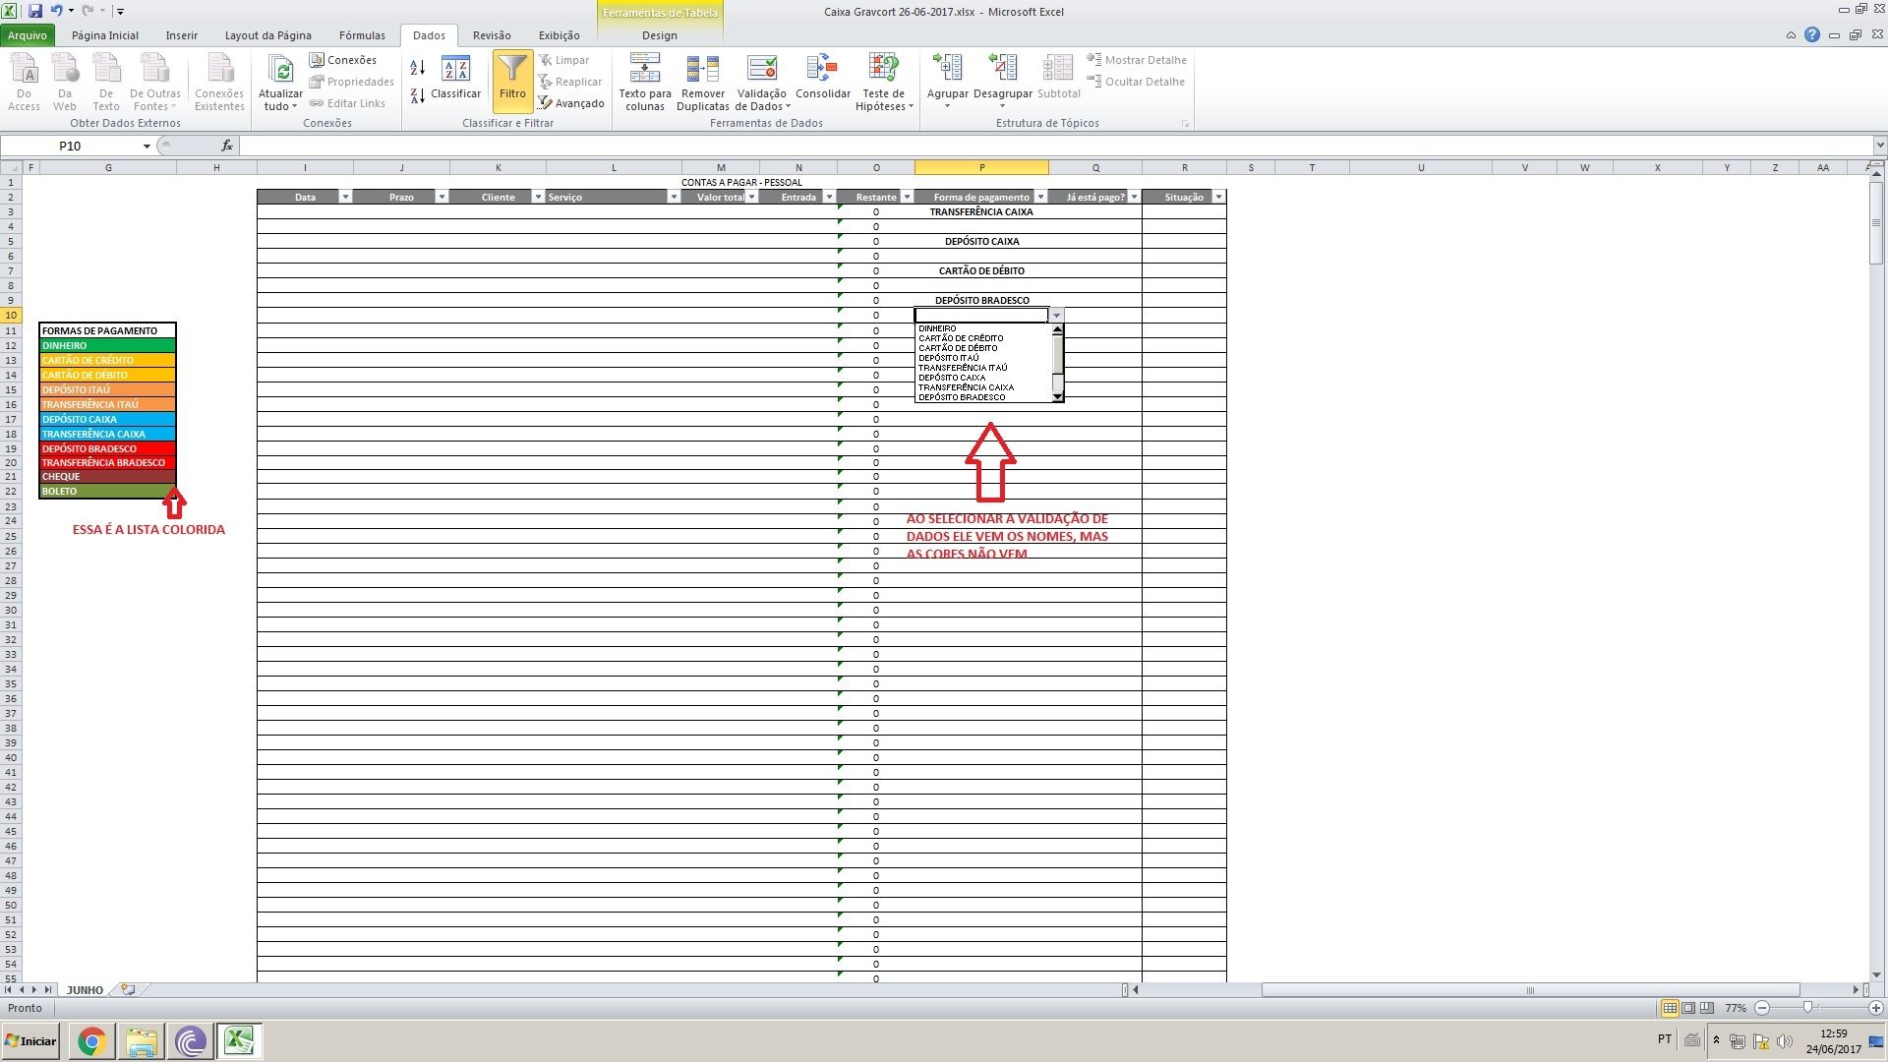
Task: Click the zoom slider handle
Action: click(1807, 1008)
